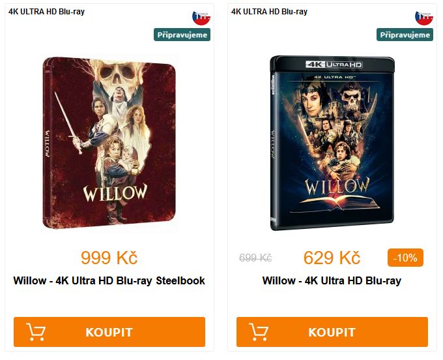Click the 629 Kč discounted price
Viewport: 443px width, 360px height.
click(x=332, y=258)
